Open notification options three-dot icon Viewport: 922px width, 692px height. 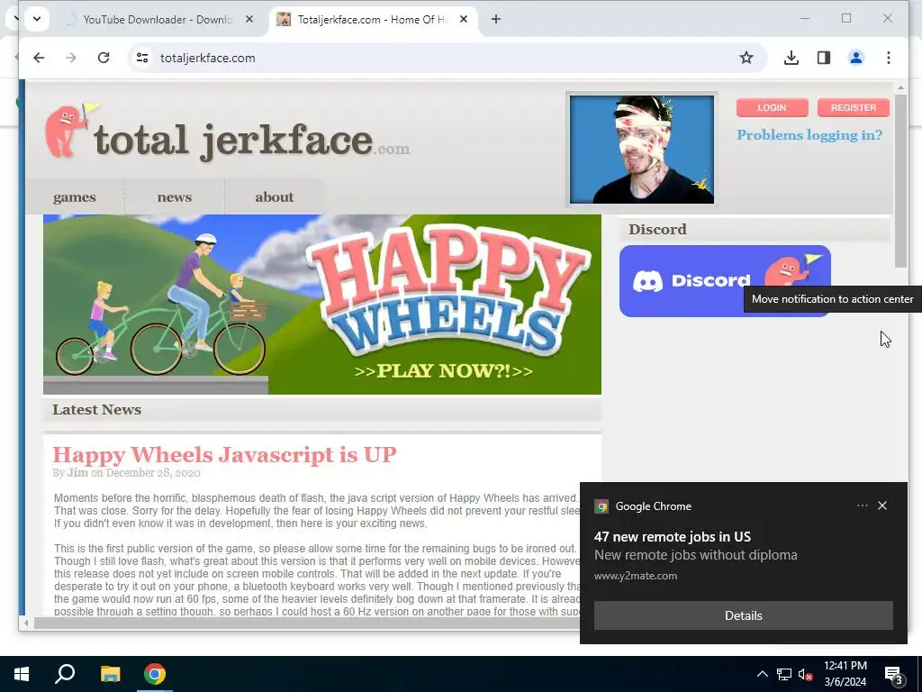point(862,505)
